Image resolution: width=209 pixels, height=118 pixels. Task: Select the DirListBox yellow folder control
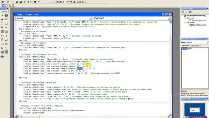pos(2,44)
